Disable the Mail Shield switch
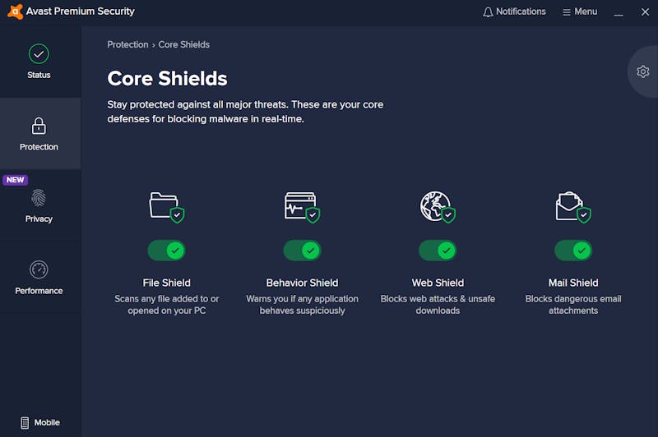 tap(573, 251)
